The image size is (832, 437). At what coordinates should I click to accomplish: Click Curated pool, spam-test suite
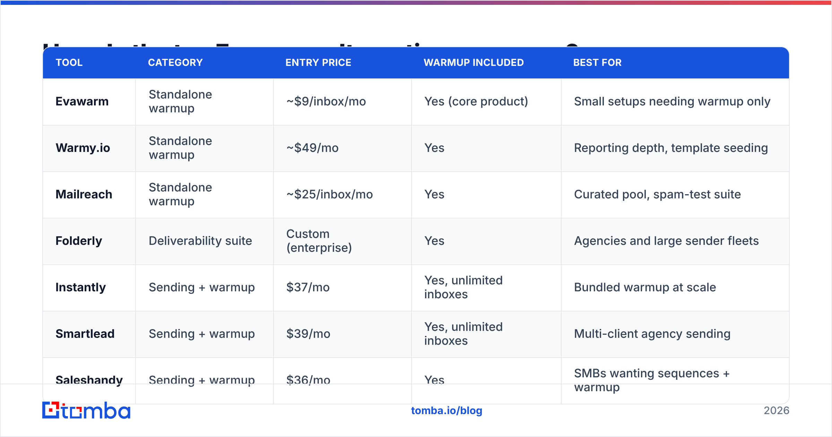657,194
